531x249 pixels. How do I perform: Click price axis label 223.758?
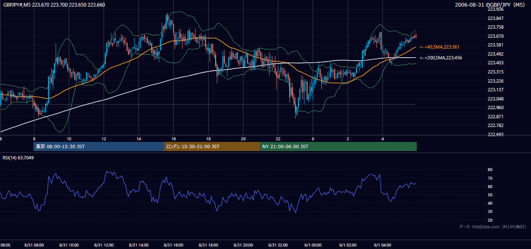pos(495,27)
